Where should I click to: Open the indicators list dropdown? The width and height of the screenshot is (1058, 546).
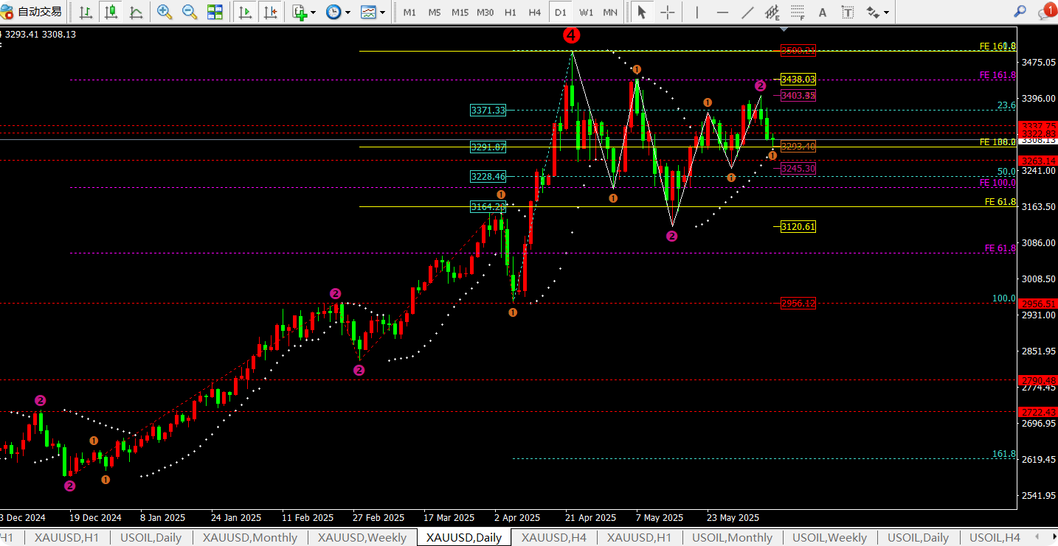click(303, 12)
